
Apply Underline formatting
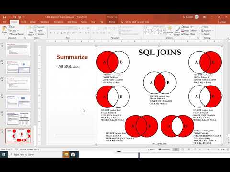57,33
